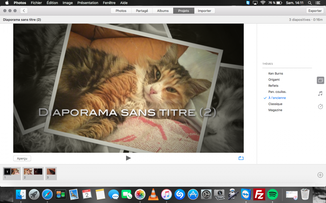Screen dimensions: 326x203
Task: Open the Themes panel icon
Action: click(320, 80)
